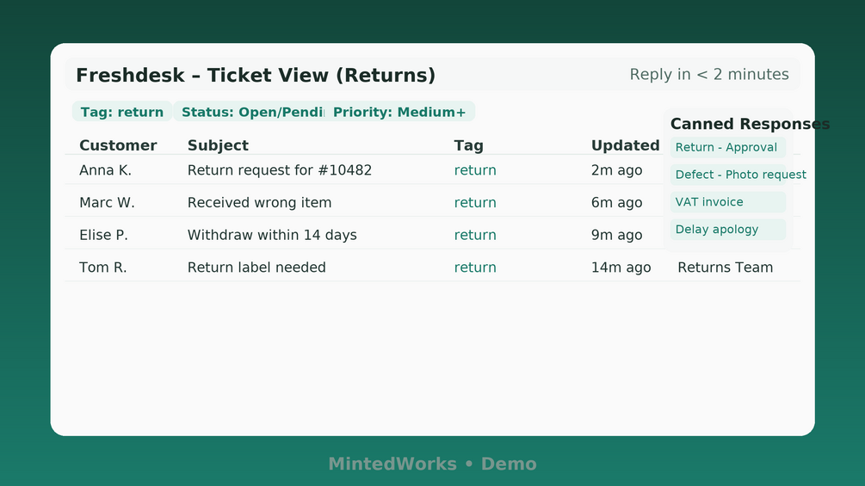Open Anna K.'s customer name

click(105, 170)
